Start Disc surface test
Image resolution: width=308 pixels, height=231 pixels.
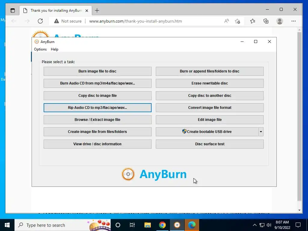pos(210,144)
